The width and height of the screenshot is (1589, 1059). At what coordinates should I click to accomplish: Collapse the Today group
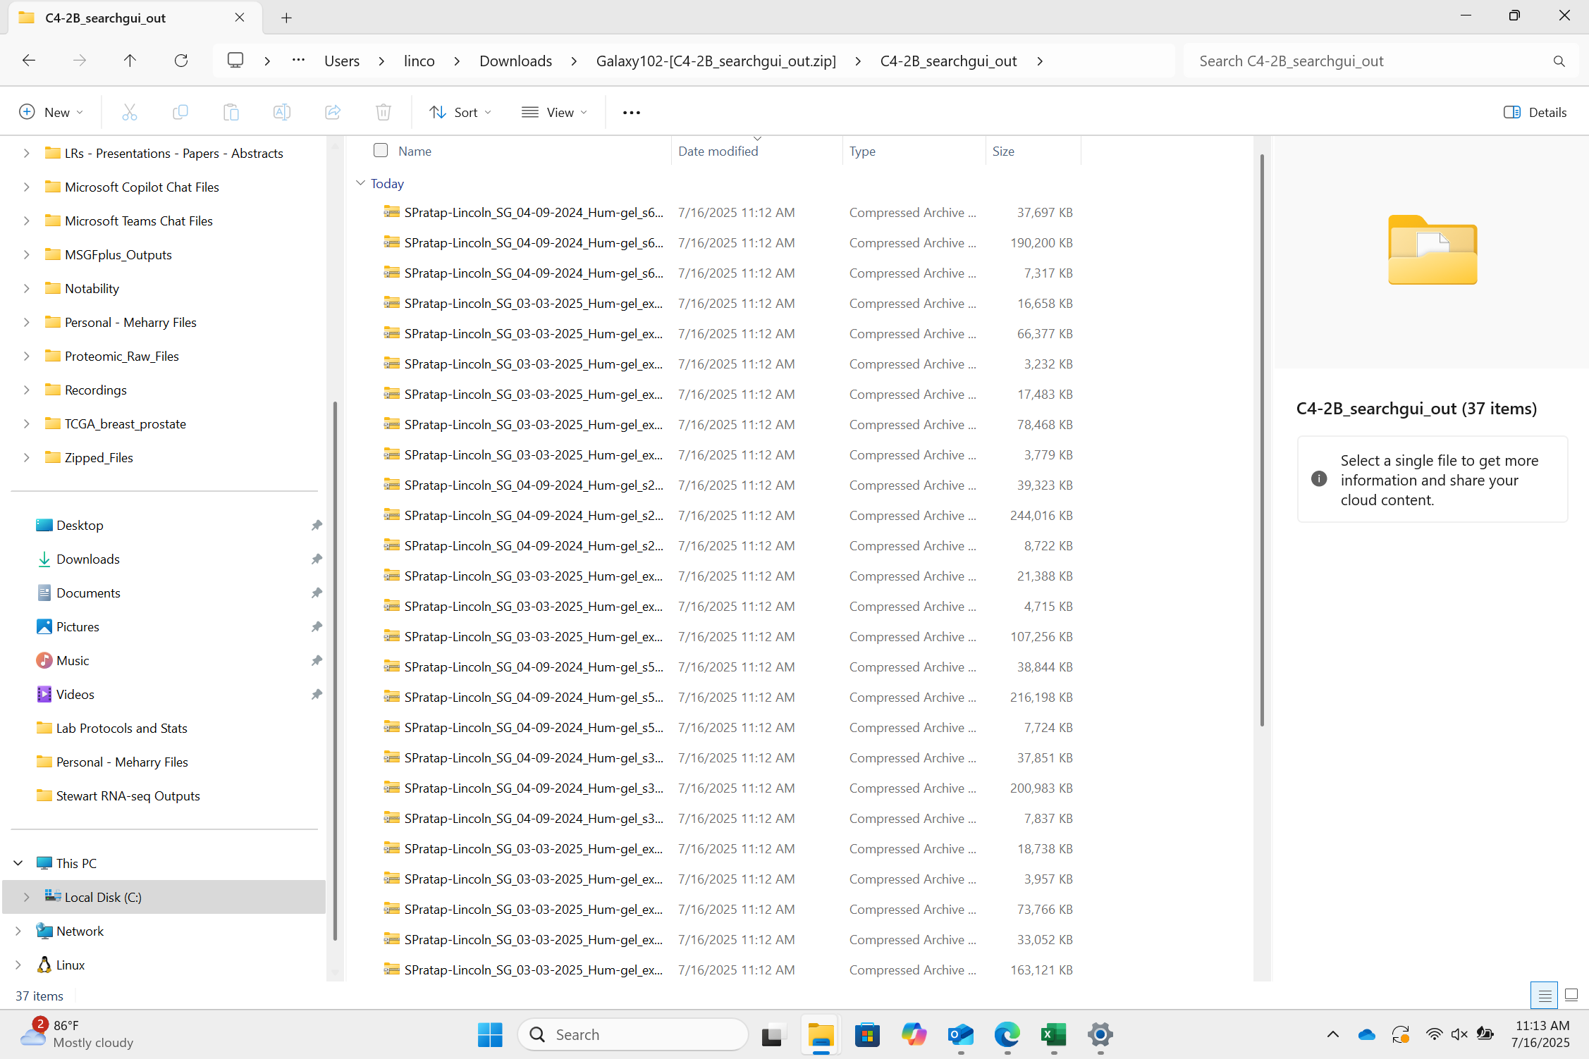pos(360,183)
